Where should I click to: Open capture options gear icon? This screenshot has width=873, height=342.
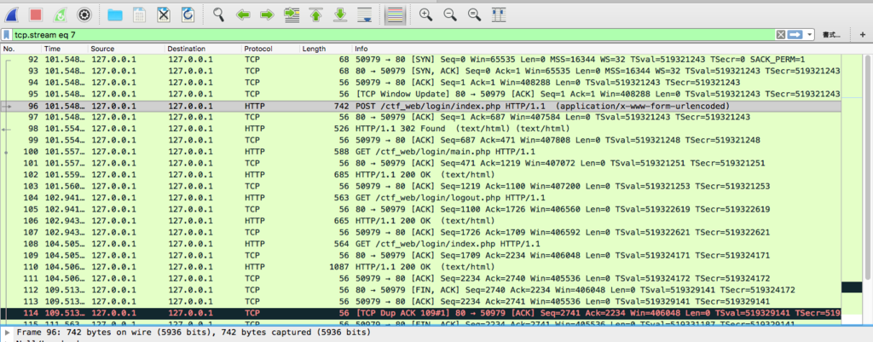point(84,14)
